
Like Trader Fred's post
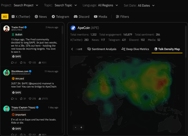click(x=32, y=62)
